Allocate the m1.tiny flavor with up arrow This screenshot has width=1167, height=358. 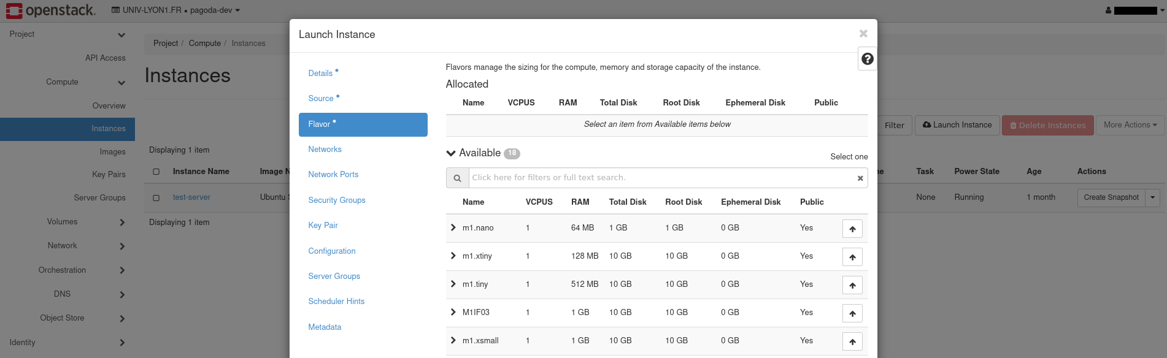[x=852, y=285]
